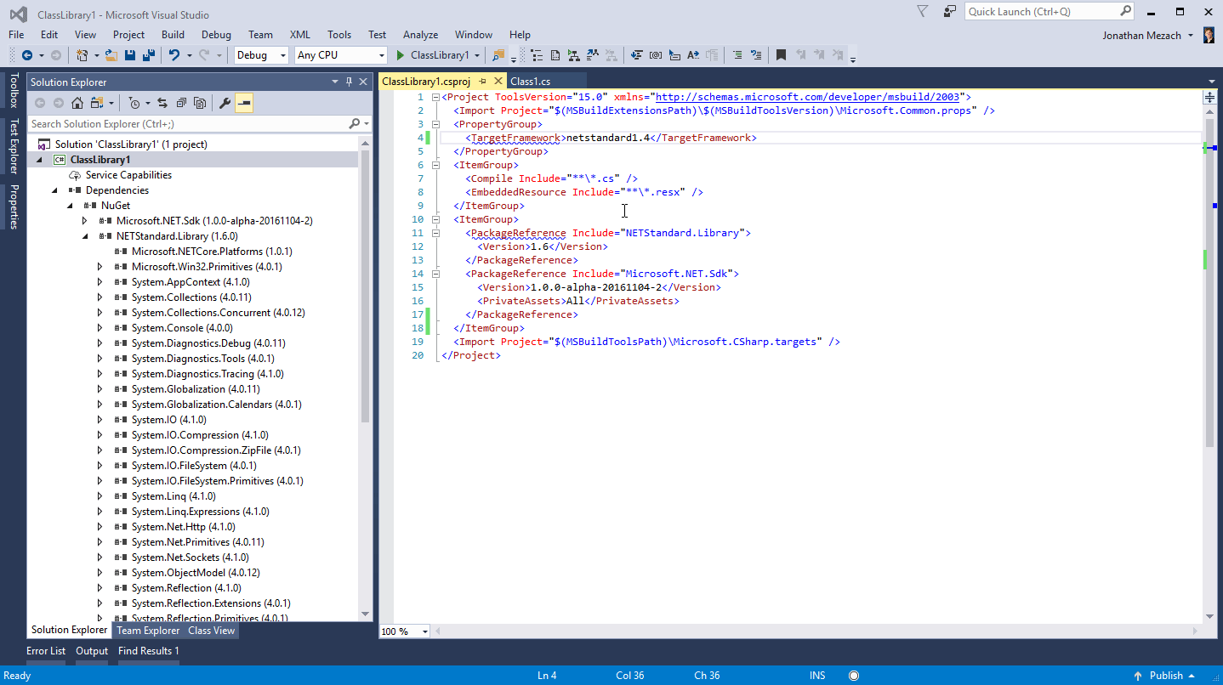Open the Any CPU platform dropdown
This screenshot has height=685, width=1223.
click(340, 55)
